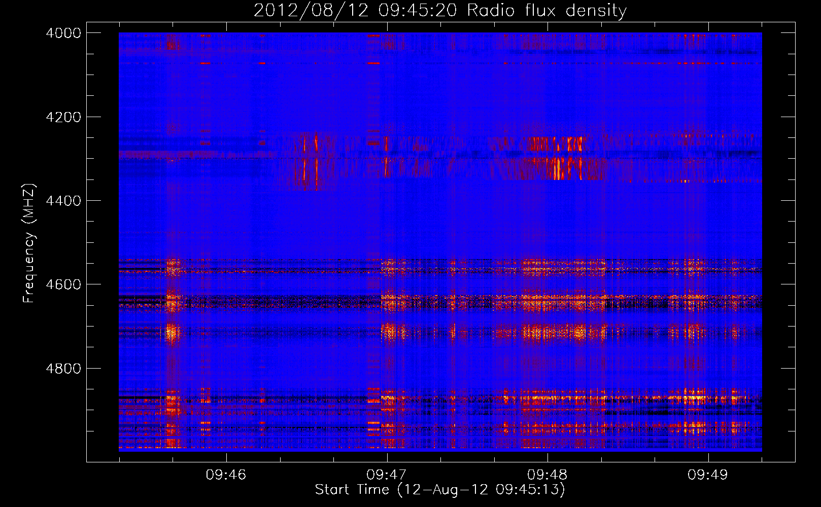Click the 4200 frequency tick label
The width and height of the screenshot is (821, 507).
click(63, 117)
